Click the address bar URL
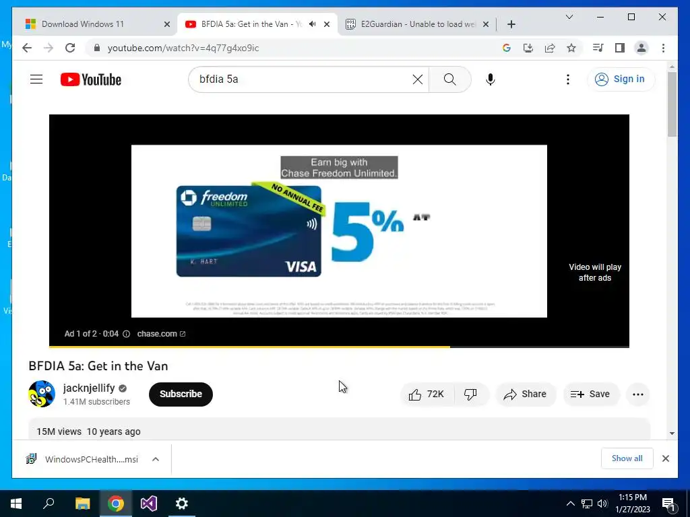 (183, 48)
